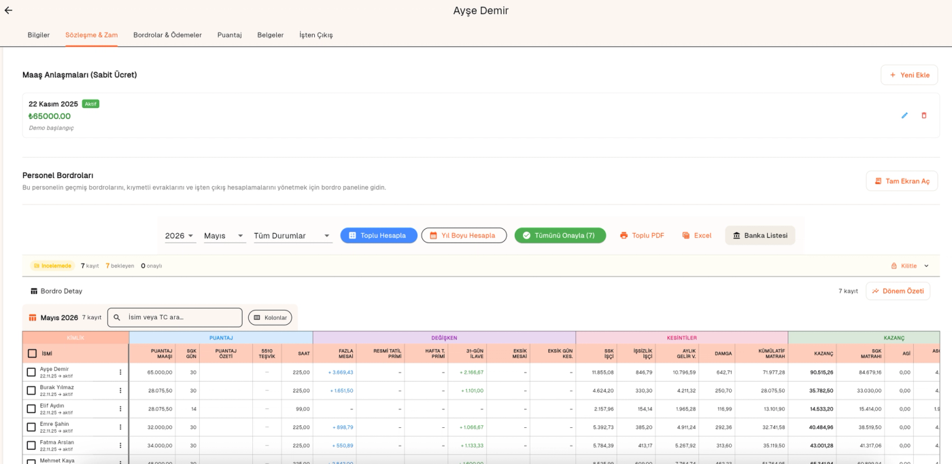Image resolution: width=952 pixels, height=464 pixels.
Task: Open row menu for Elif Aydın
Action: pyautogui.click(x=120, y=409)
